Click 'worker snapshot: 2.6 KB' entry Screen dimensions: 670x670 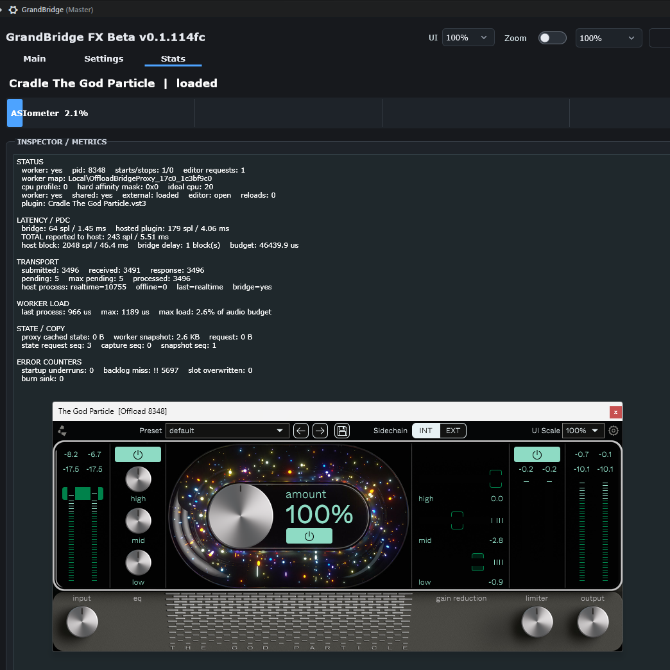(x=157, y=337)
